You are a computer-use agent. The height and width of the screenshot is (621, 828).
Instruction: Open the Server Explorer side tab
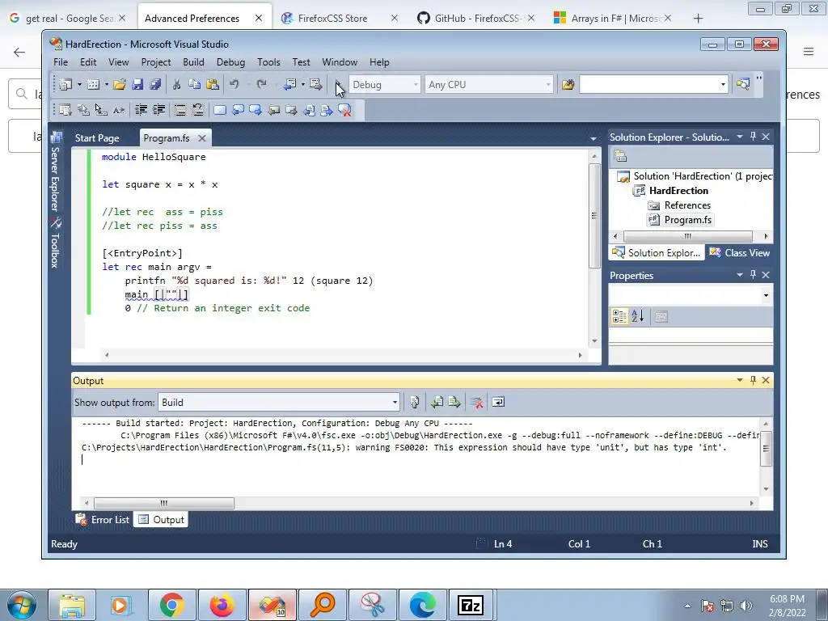coord(55,172)
